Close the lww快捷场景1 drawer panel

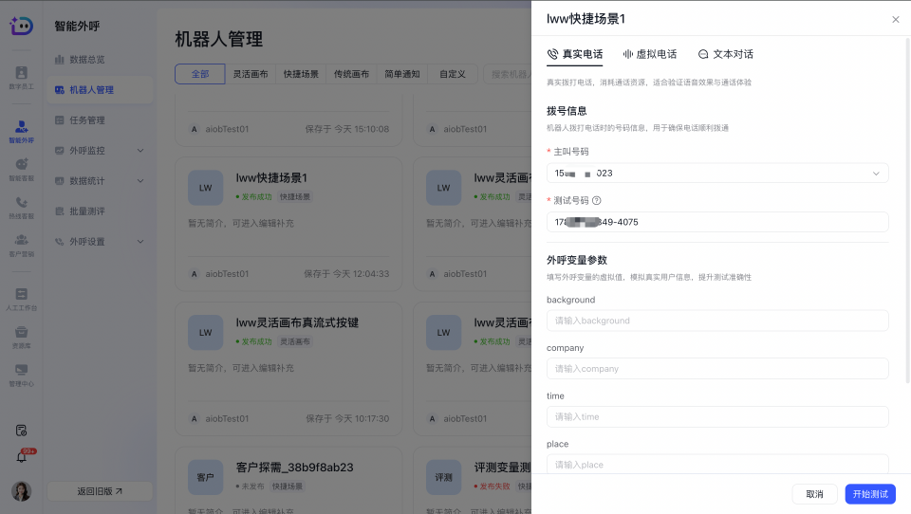point(895,19)
